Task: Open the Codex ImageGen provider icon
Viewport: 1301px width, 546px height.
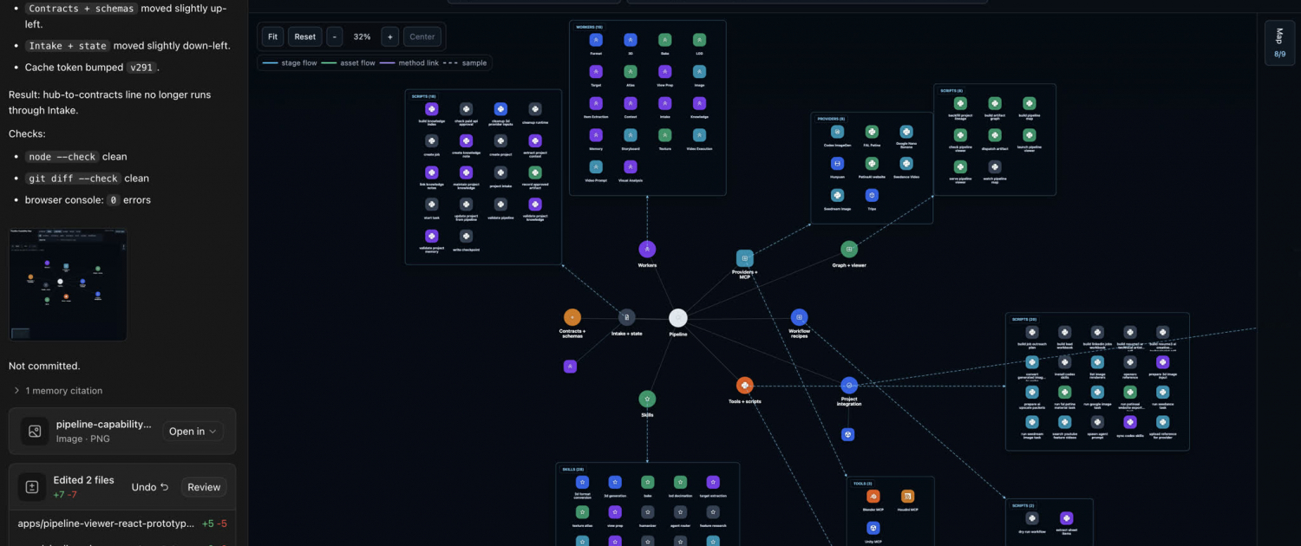Action: (x=837, y=132)
